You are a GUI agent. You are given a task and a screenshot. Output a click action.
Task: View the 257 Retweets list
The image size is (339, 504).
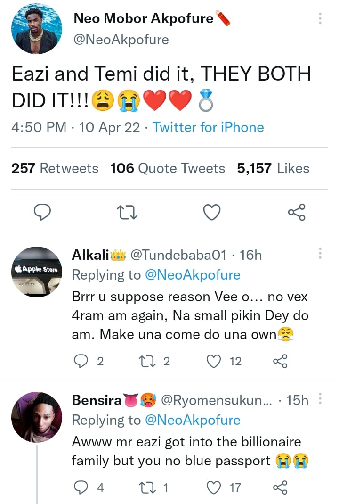click(x=55, y=168)
